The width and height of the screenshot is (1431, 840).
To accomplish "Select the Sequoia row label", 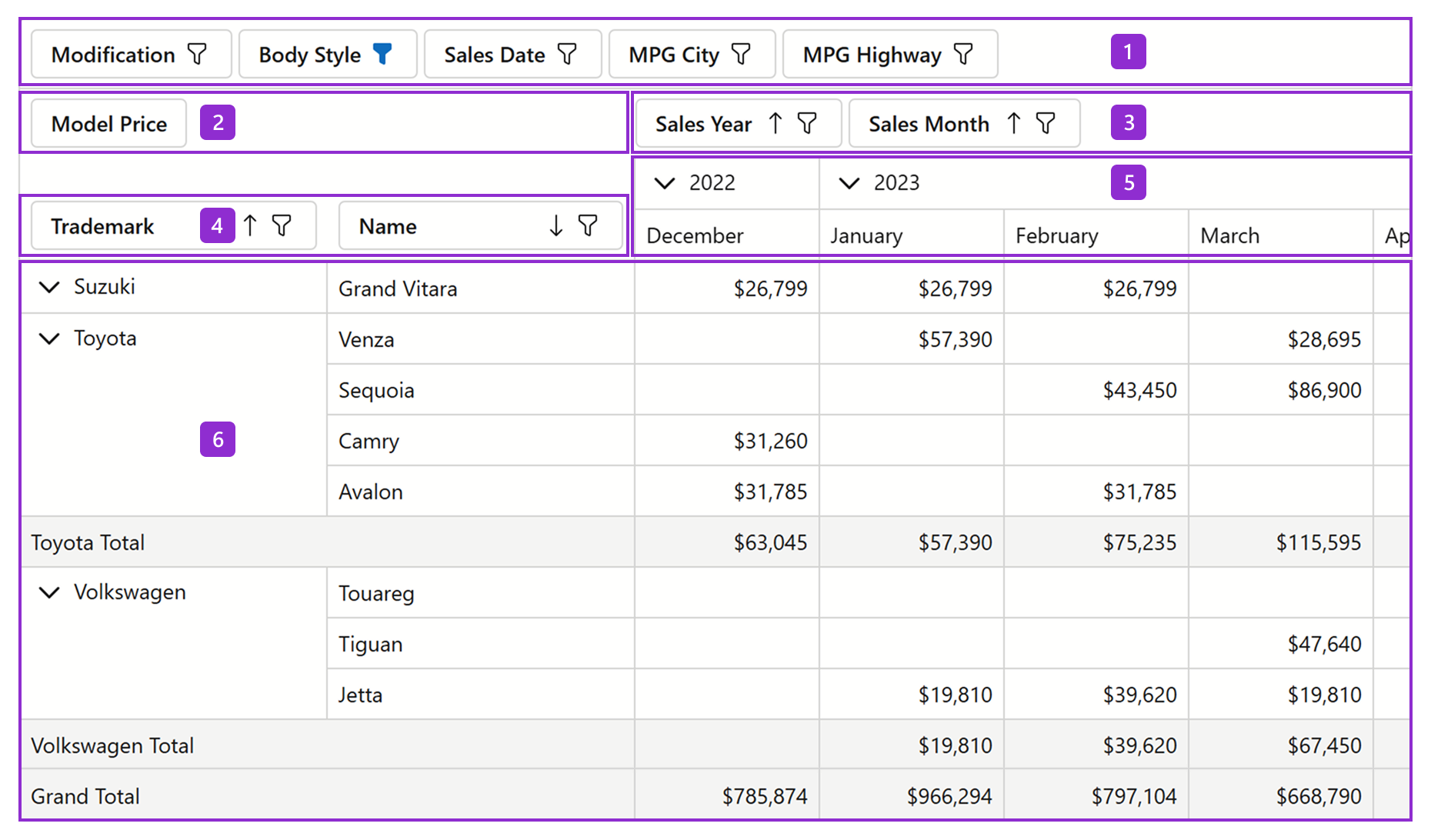I will [x=376, y=390].
